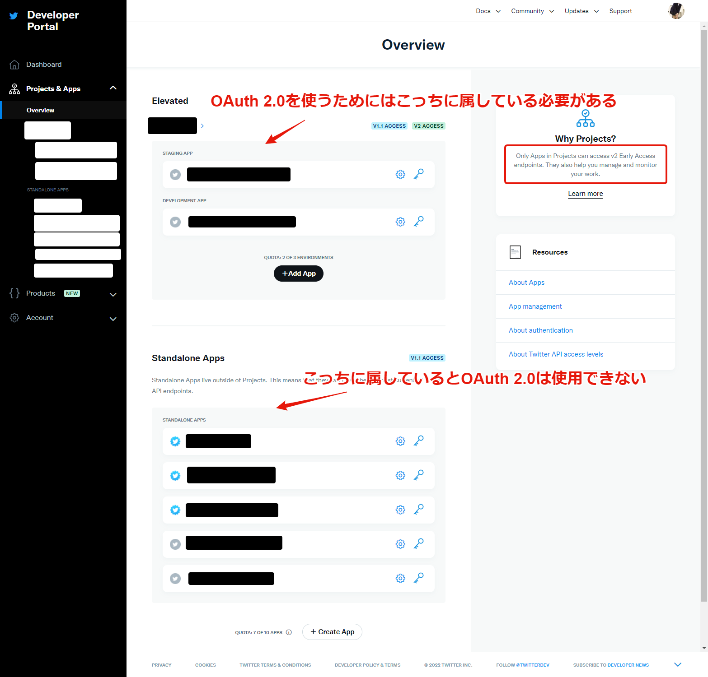
Task: Open keys and tokens for Staging App
Action: (x=419, y=174)
